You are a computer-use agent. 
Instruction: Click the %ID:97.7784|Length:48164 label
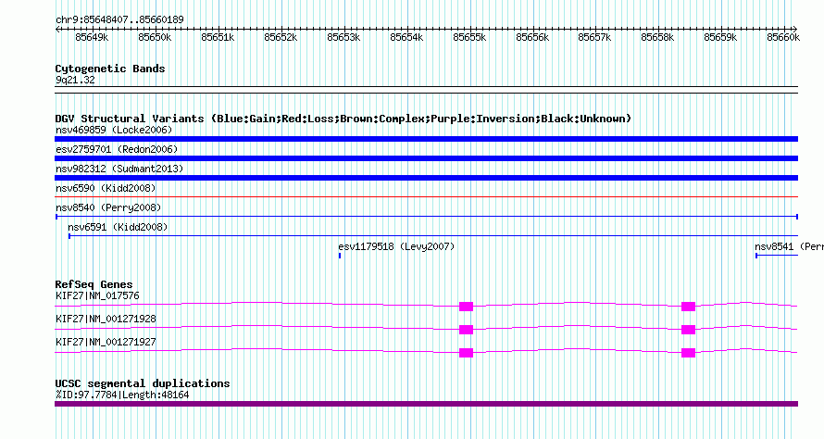[x=122, y=395]
